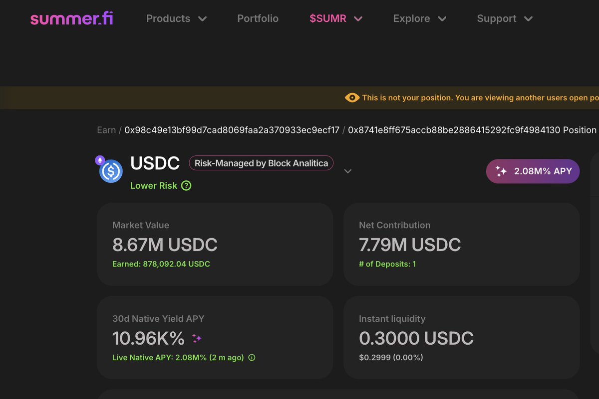Click the Market Value label
The width and height of the screenshot is (599, 399).
pyautogui.click(x=141, y=225)
